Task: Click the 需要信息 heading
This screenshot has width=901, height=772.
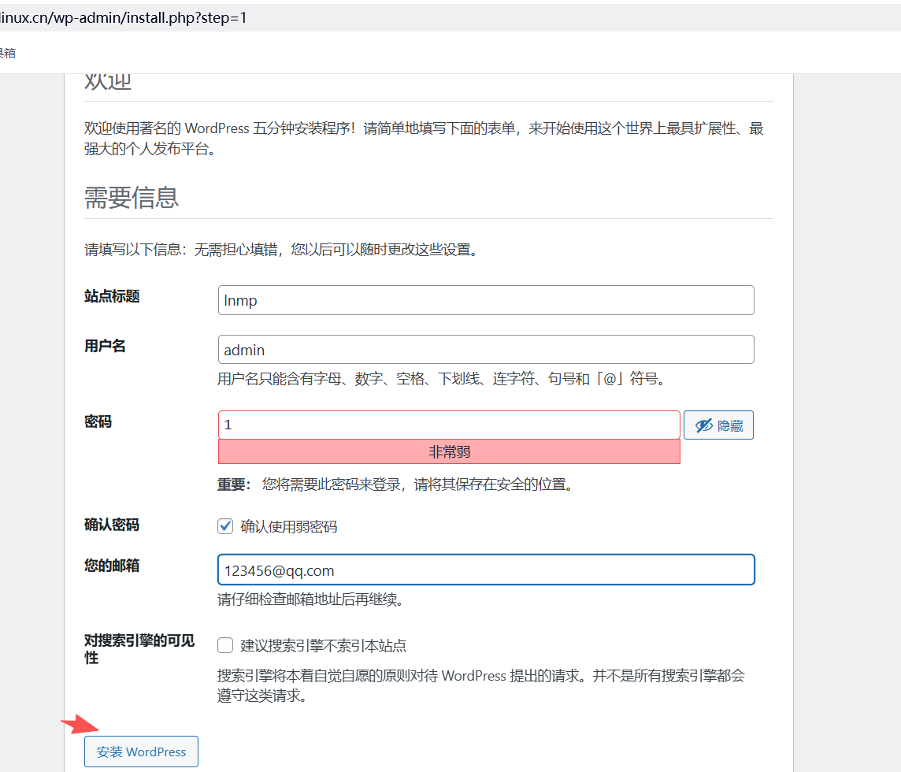Action: coord(132,198)
